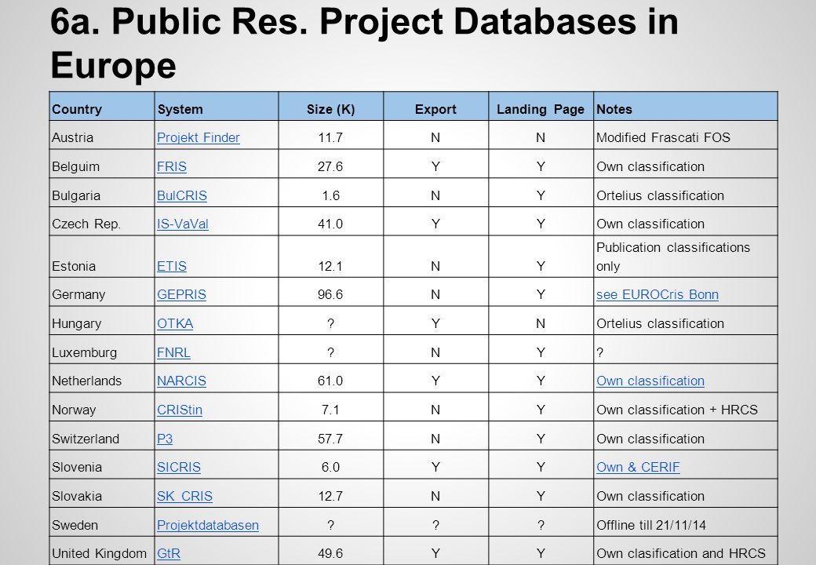Visit the NARCIS system link
816x565 pixels.
pos(181,381)
